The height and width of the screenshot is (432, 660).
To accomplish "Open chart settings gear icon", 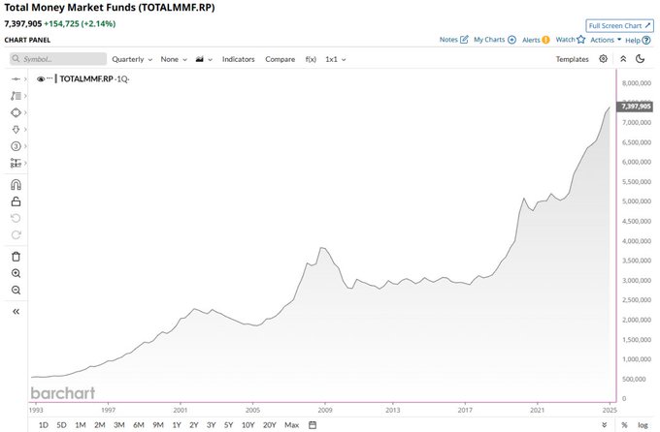I will [603, 59].
